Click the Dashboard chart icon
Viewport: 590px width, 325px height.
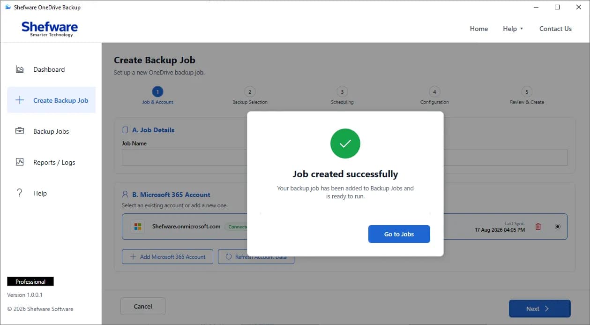pyautogui.click(x=20, y=69)
